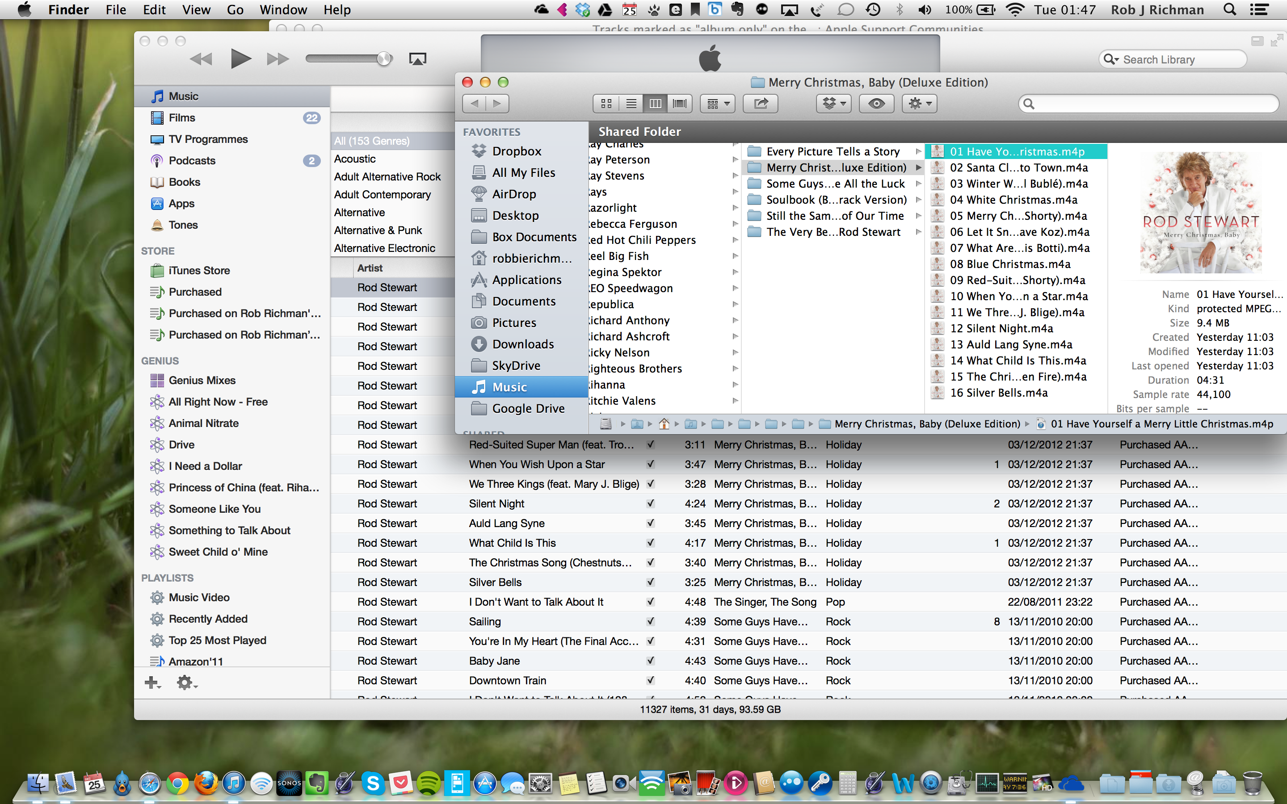The width and height of the screenshot is (1287, 804).
Task: Uncheck the Silent Night track checkbox
Action: pyautogui.click(x=650, y=503)
